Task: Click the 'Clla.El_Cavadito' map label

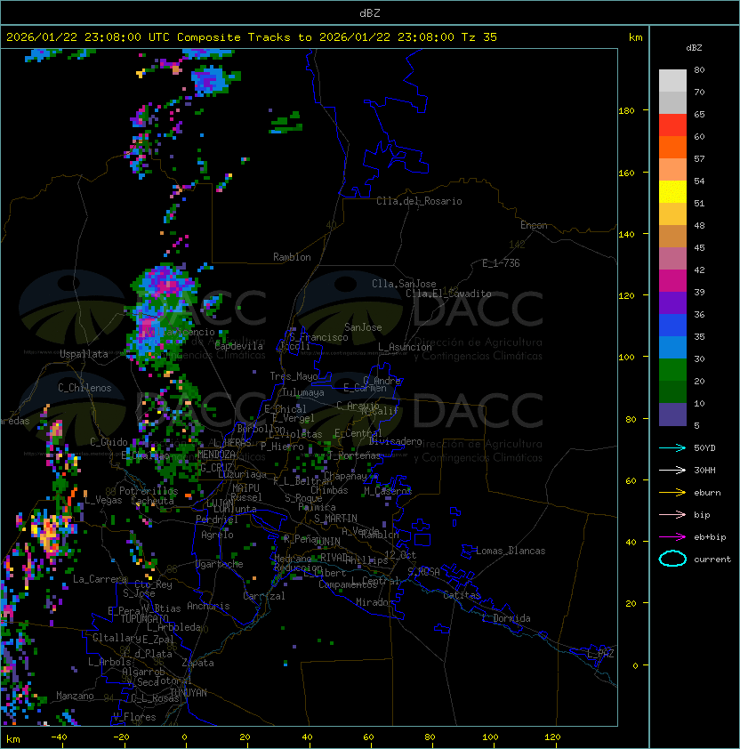Action: (448, 294)
